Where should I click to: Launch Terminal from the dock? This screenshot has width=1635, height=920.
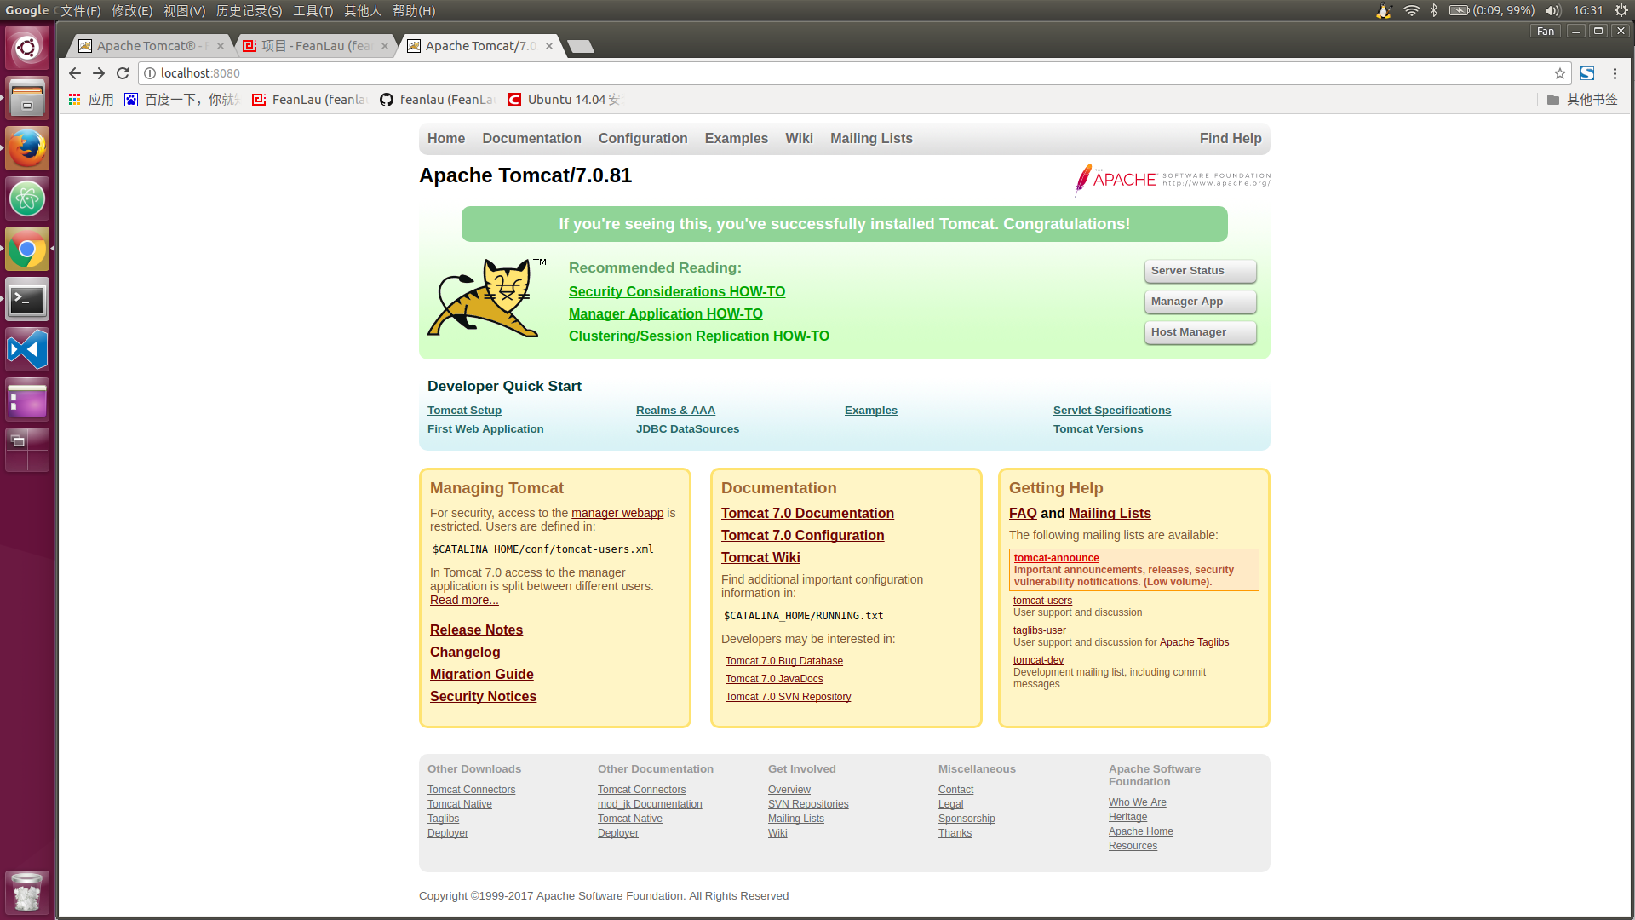click(x=27, y=300)
